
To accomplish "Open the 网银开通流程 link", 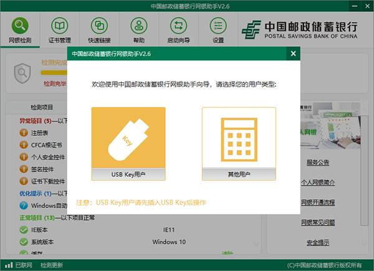I will click(318, 202).
